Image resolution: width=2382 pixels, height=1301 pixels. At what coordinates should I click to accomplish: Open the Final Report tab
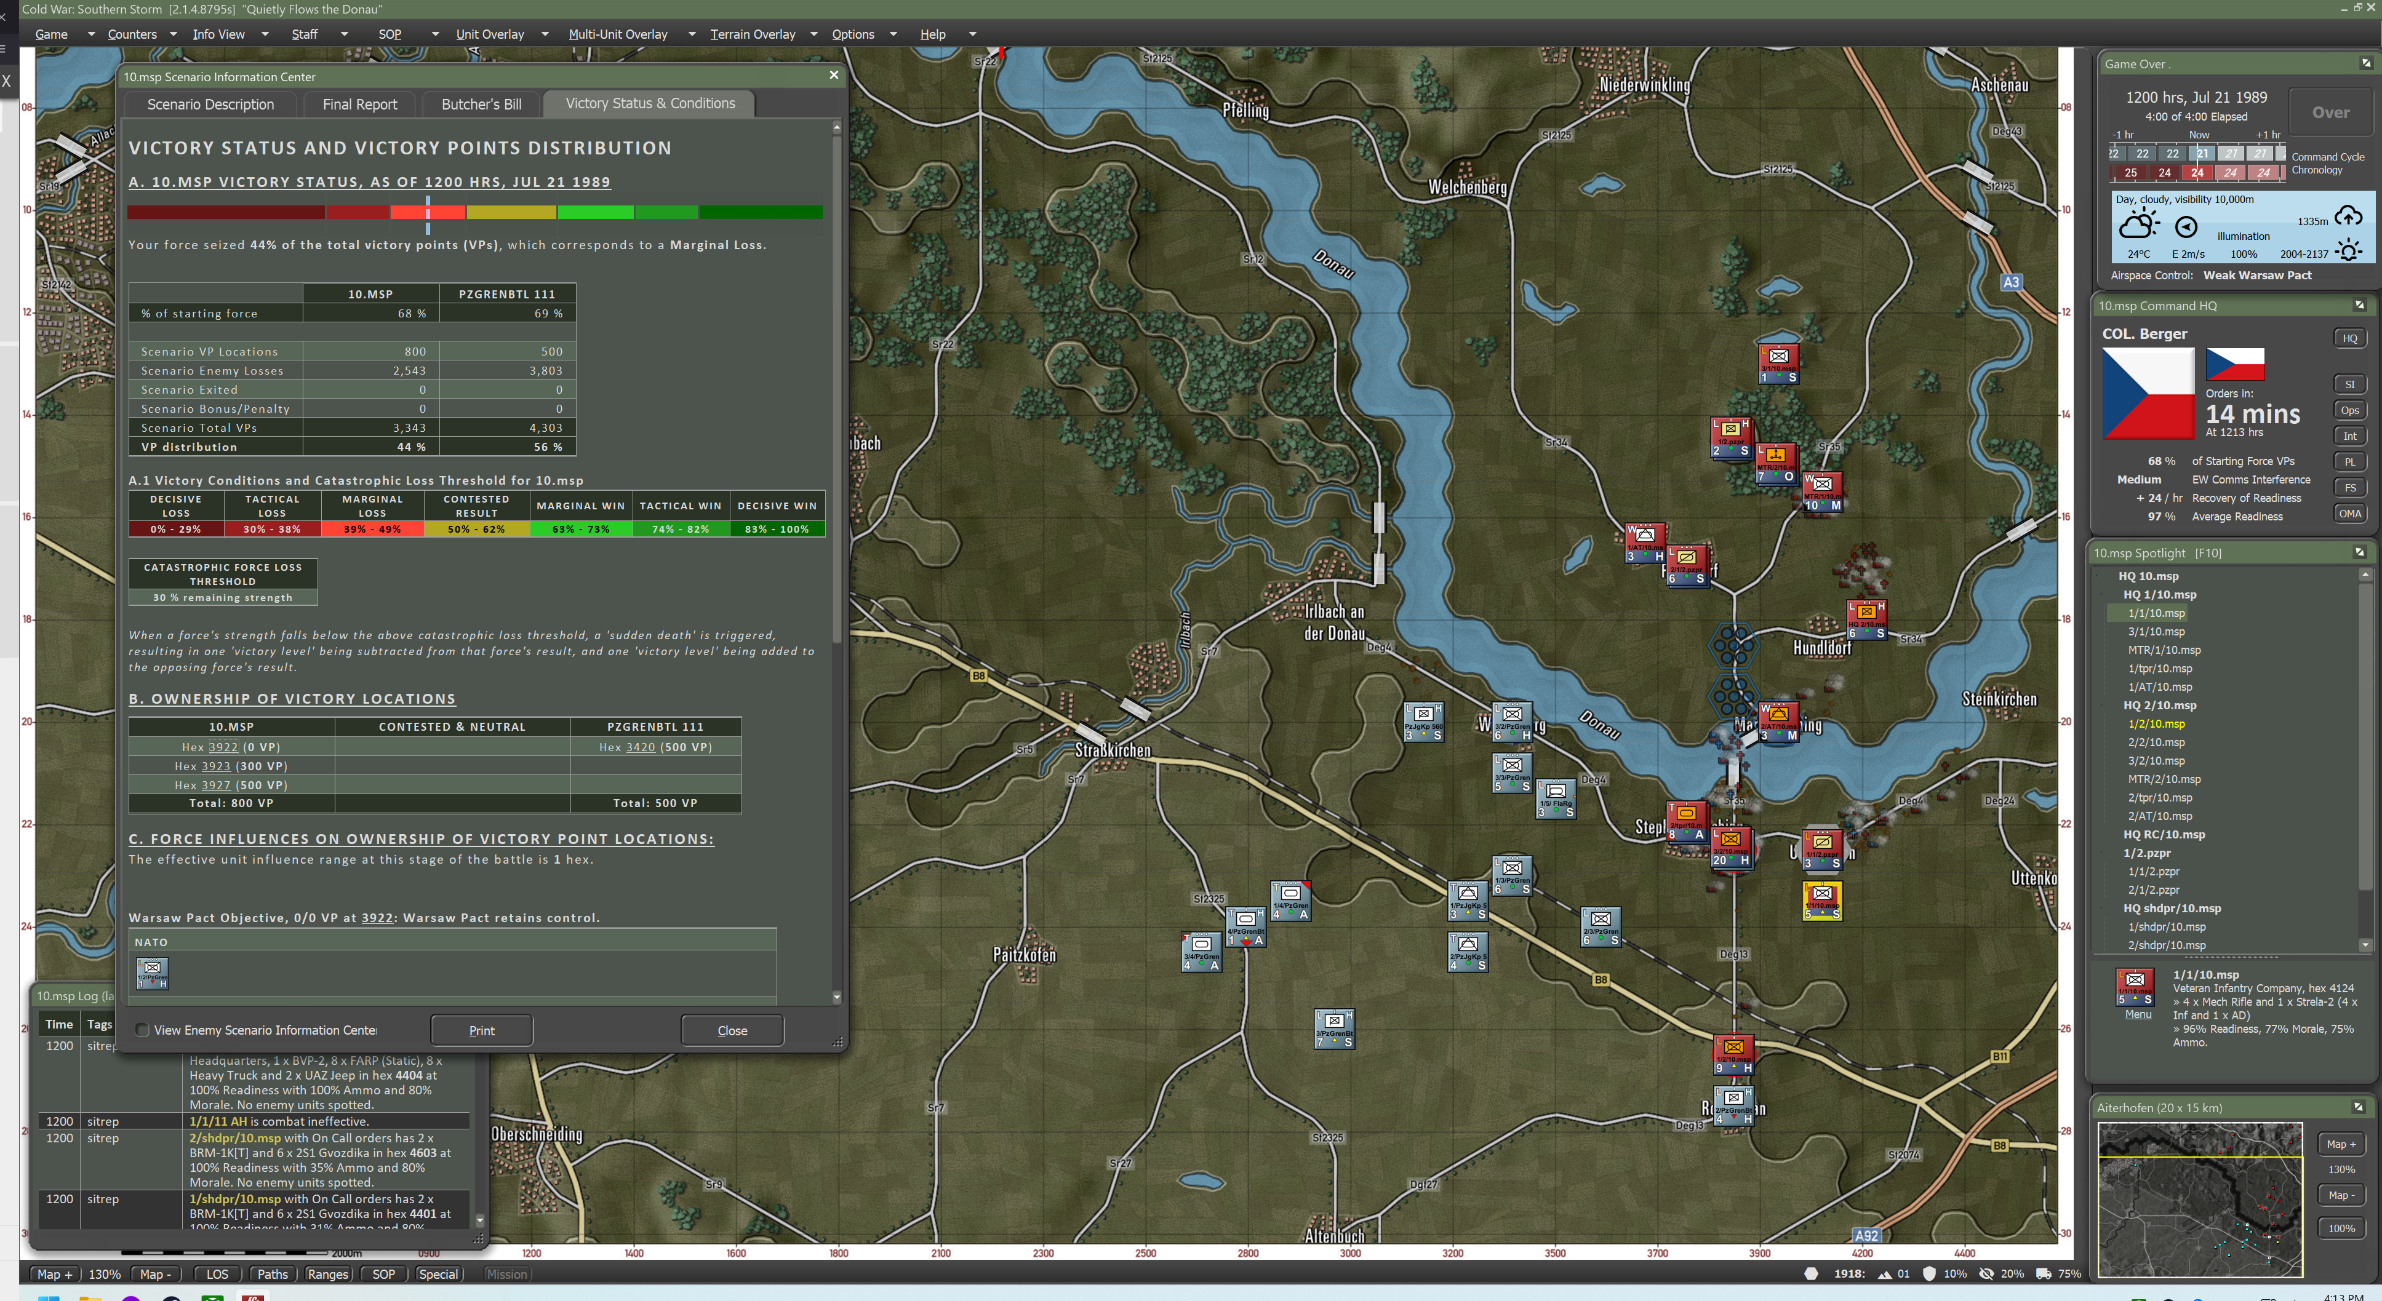tap(360, 105)
